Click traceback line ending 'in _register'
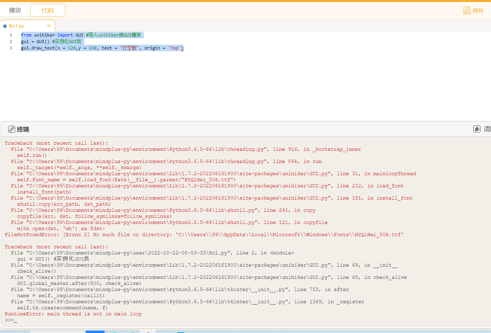491x333 pixels. tap(187, 301)
